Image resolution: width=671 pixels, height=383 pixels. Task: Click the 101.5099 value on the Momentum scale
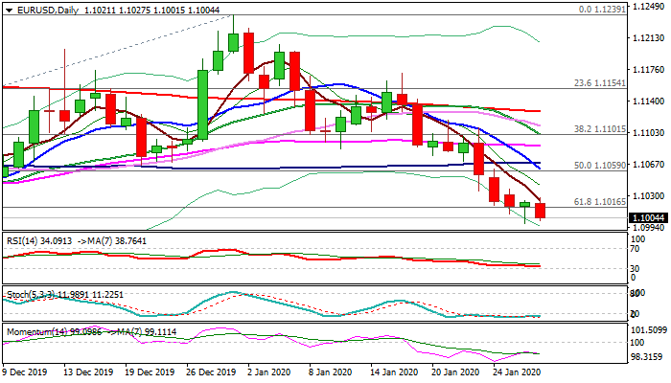click(649, 331)
